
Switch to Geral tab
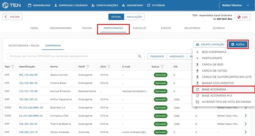coord(34,28)
